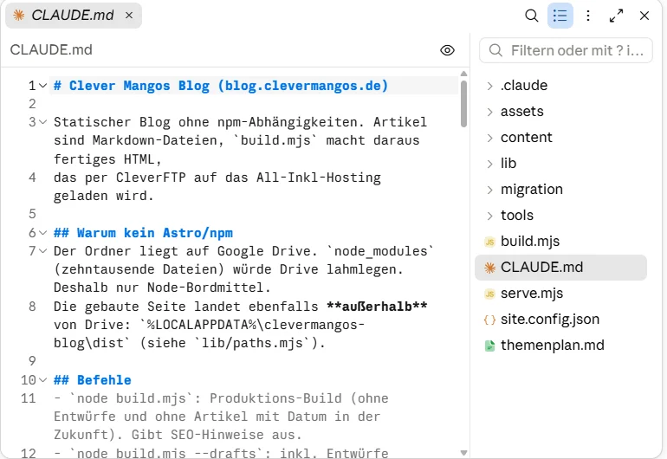Open the three-dot more options menu
Image resolution: width=667 pixels, height=459 pixels.
(x=588, y=16)
